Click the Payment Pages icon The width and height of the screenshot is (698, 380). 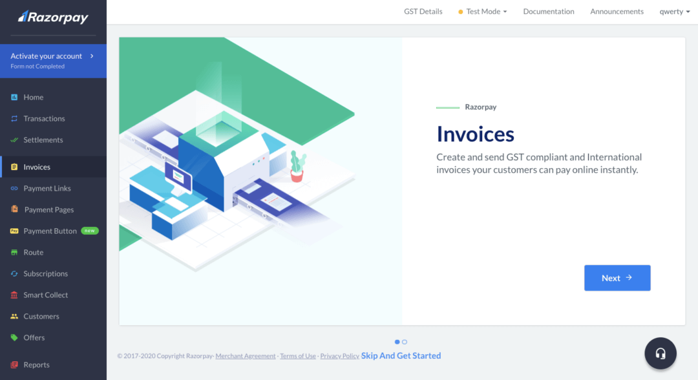14,210
